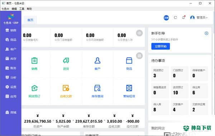Open the notification bell with red dot

[x=183, y=18]
